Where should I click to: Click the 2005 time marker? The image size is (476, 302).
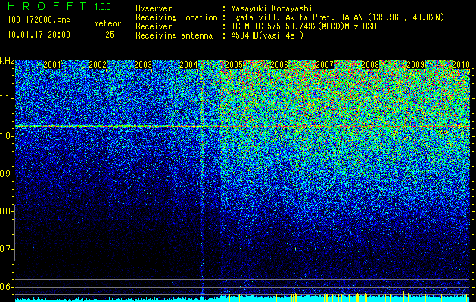click(x=234, y=65)
